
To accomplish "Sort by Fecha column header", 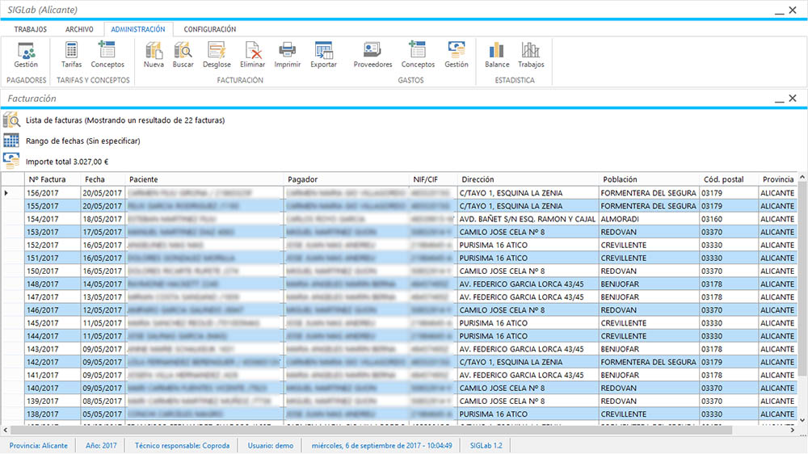I will coord(103,179).
